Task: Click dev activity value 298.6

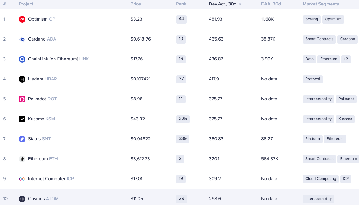Action: [x=215, y=199]
